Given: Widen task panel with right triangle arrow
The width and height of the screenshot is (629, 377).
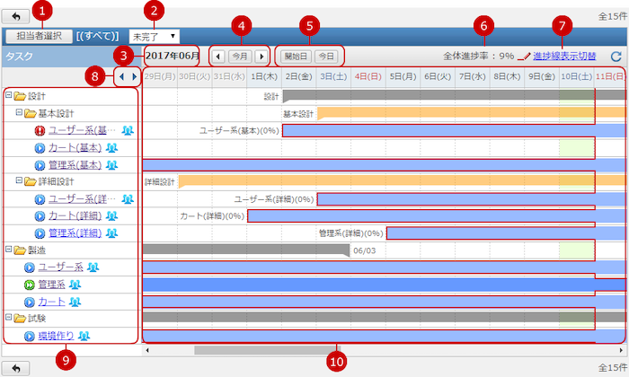Looking at the screenshot, I should pos(135,78).
